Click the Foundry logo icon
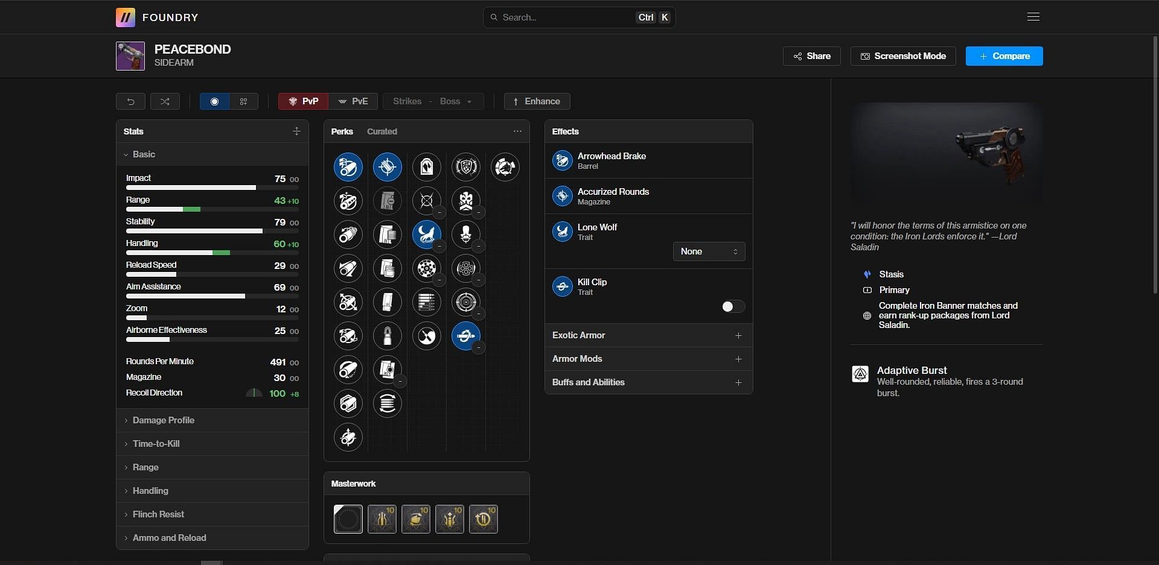 pyautogui.click(x=126, y=17)
